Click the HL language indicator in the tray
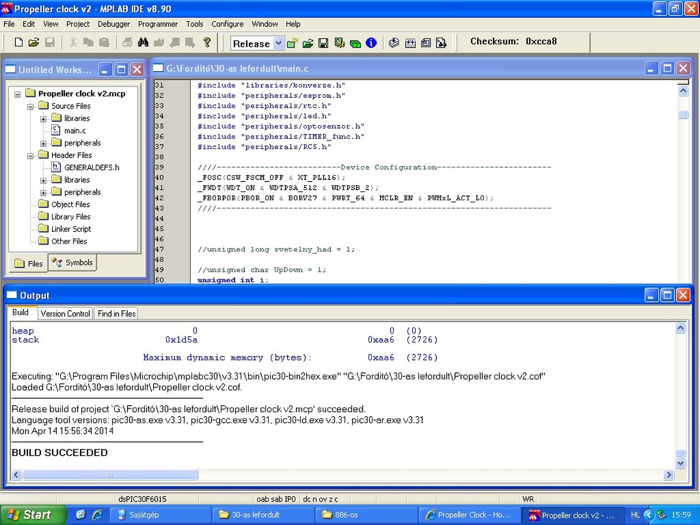700x525 pixels. [635, 515]
